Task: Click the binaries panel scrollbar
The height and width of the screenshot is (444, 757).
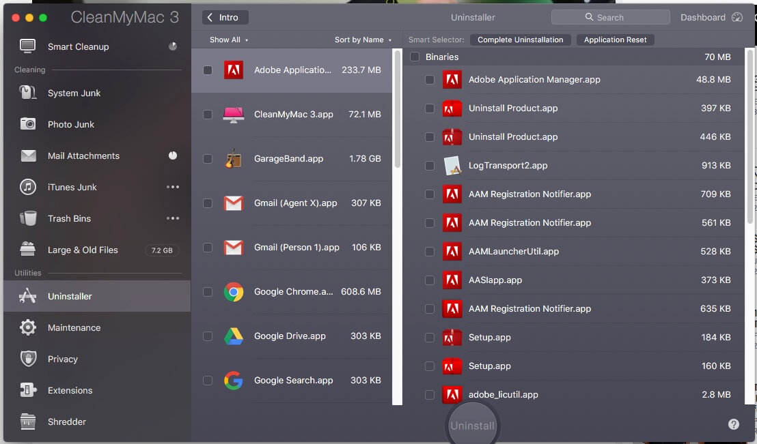Action: [x=749, y=135]
